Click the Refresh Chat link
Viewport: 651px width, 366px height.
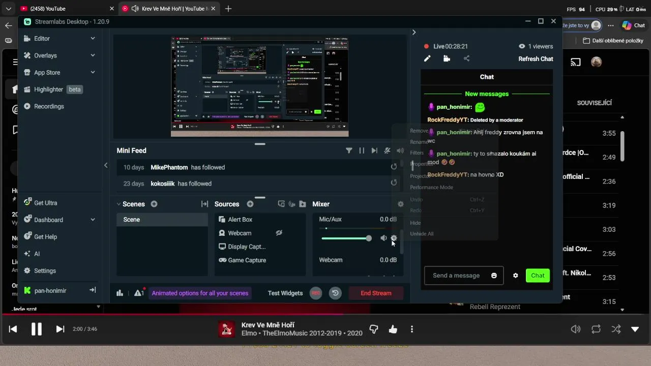[x=536, y=58]
